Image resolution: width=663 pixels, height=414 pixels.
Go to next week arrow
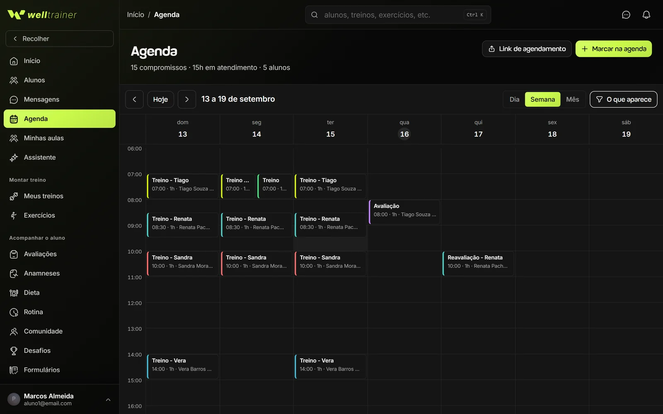point(187,99)
